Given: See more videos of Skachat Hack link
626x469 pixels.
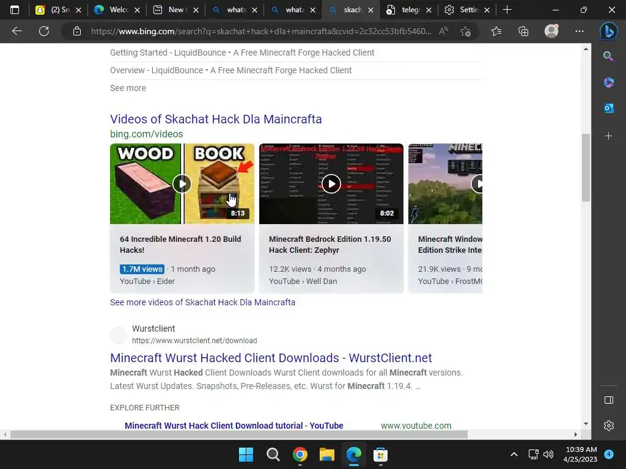Looking at the screenshot, I should 202,302.
